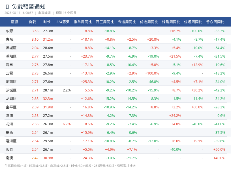Click the -21.7% value in 南澳 row
Screen dimensions: 231x175
coord(131,158)
